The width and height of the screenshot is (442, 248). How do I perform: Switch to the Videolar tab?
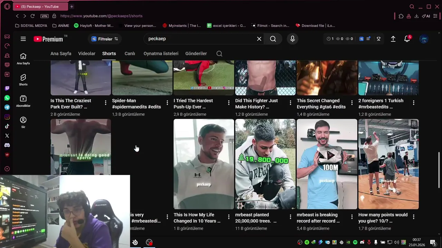point(87,53)
